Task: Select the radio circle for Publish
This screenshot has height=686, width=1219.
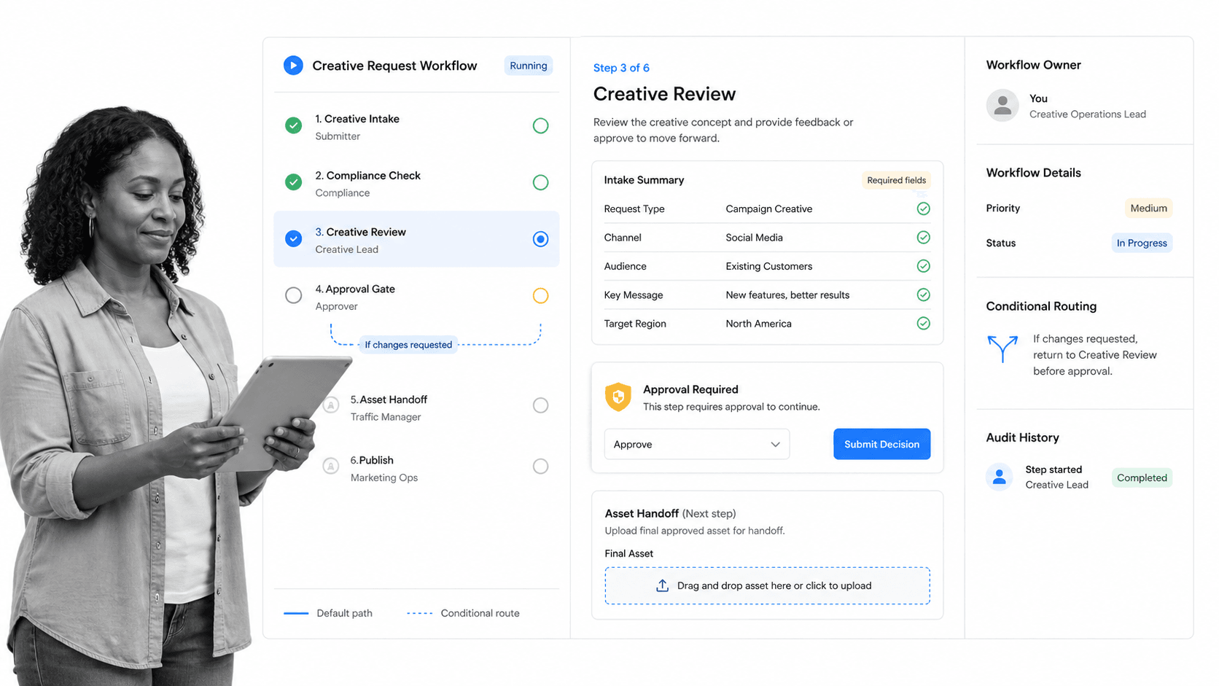Action: point(540,467)
